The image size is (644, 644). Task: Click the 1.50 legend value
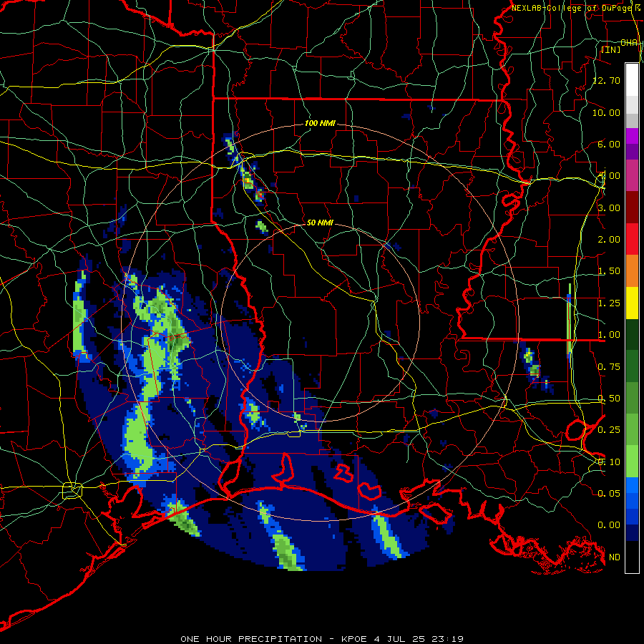(609, 271)
